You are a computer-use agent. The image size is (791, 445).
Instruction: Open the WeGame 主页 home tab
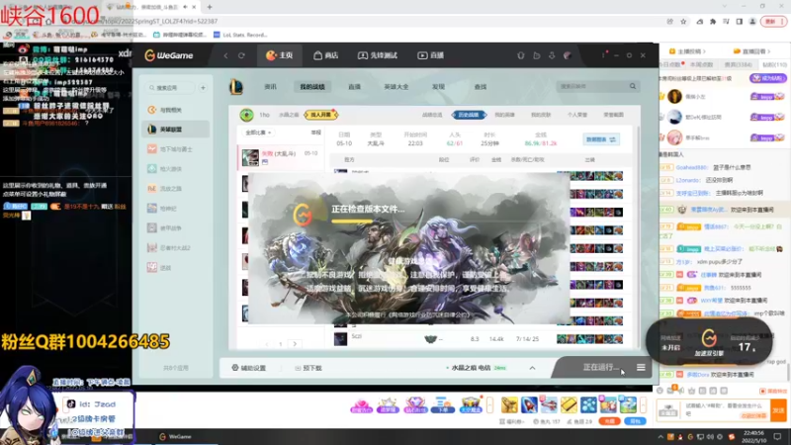coord(280,55)
